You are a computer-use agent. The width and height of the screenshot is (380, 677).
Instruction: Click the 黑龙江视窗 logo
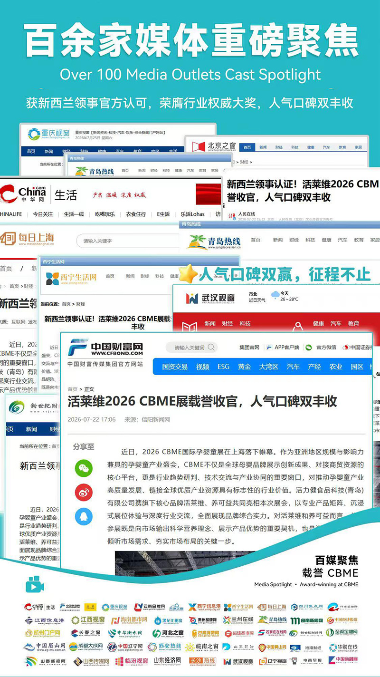click(168, 620)
